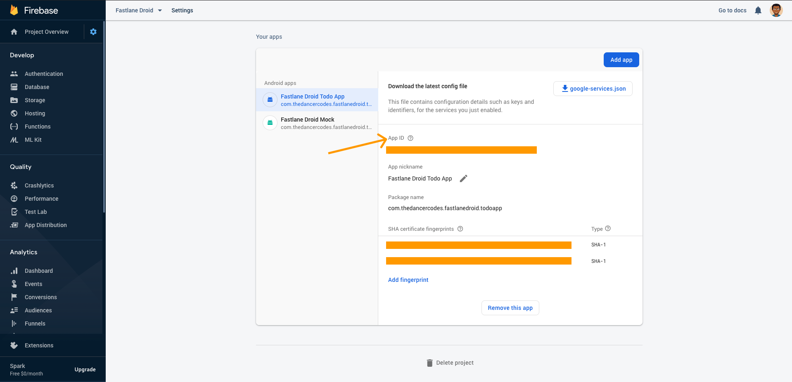Click the edit nickname pencil icon
This screenshot has height=382, width=792.
tap(464, 178)
